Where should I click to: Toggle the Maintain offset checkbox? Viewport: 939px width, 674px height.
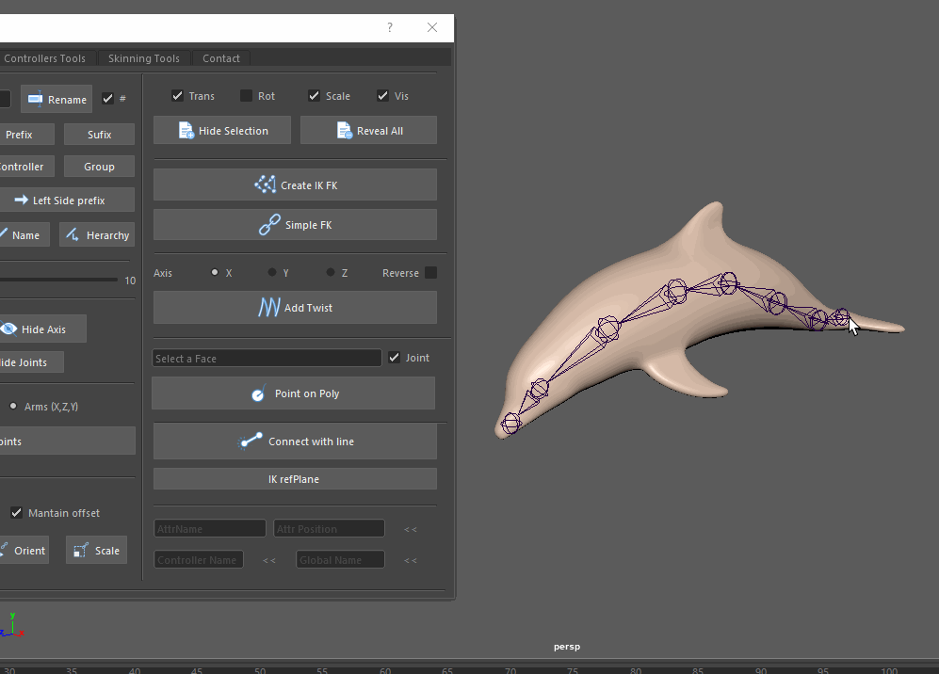[16, 513]
